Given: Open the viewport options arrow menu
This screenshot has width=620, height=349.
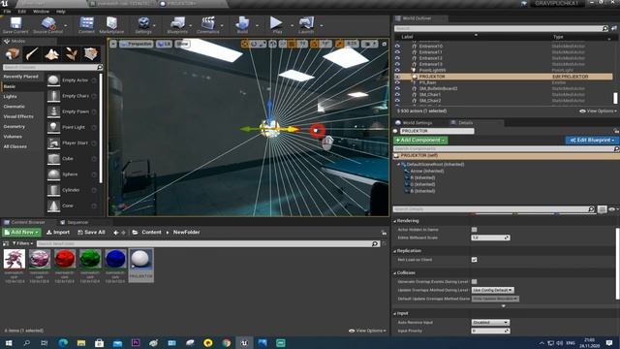Looking at the screenshot, I should tap(113, 44).
